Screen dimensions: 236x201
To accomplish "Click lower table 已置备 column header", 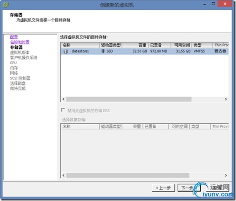I will pyautogui.click(x=156, y=126).
